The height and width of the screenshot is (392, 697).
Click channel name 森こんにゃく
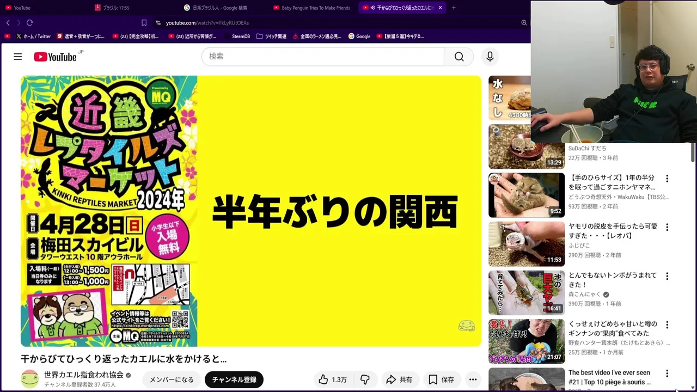[x=584, y=295]
